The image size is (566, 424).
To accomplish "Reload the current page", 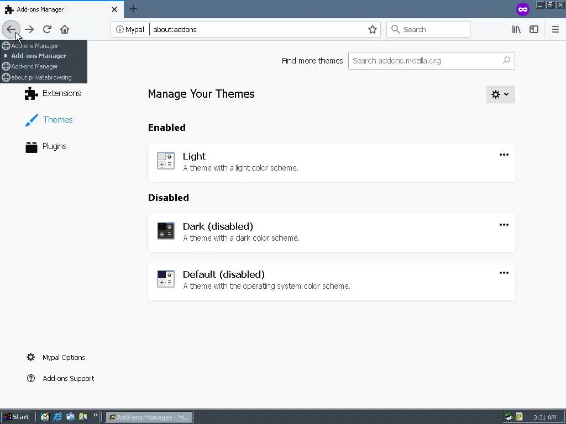I will (x=47, y=29).
